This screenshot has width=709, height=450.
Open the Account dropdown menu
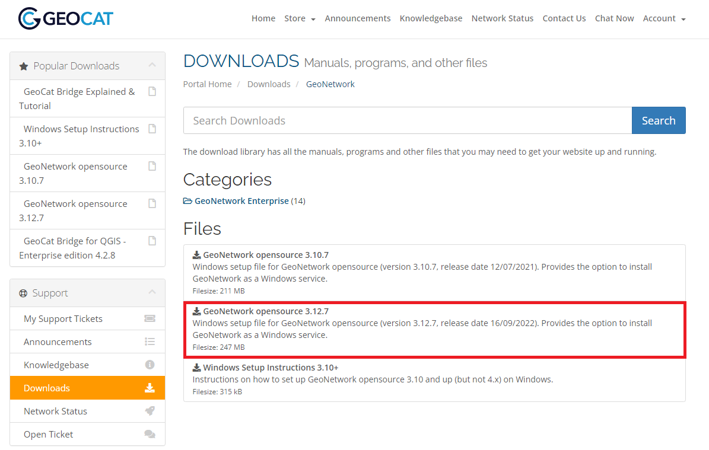(x=665, y=18)
